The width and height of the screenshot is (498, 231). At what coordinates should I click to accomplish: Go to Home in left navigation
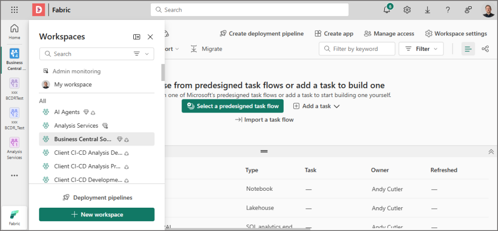[15, 32]
